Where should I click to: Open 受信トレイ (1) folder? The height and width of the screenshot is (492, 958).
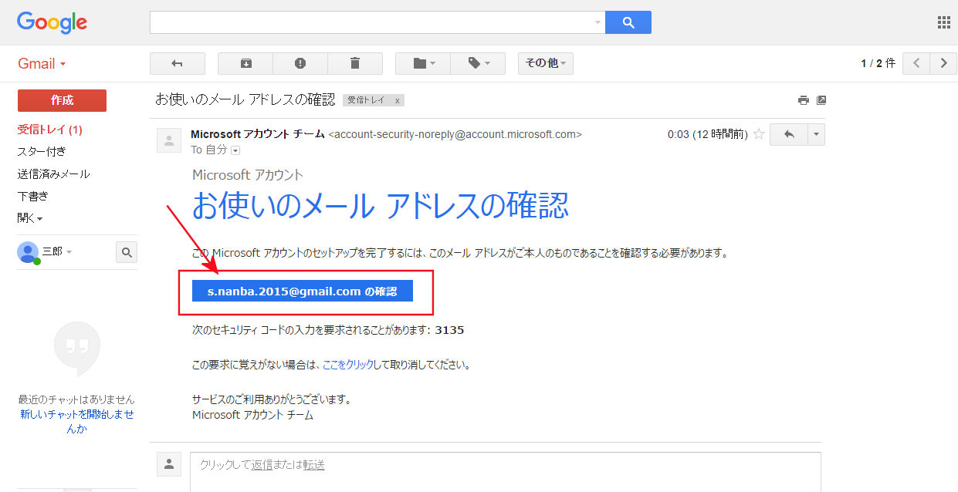tap(50, 130)
